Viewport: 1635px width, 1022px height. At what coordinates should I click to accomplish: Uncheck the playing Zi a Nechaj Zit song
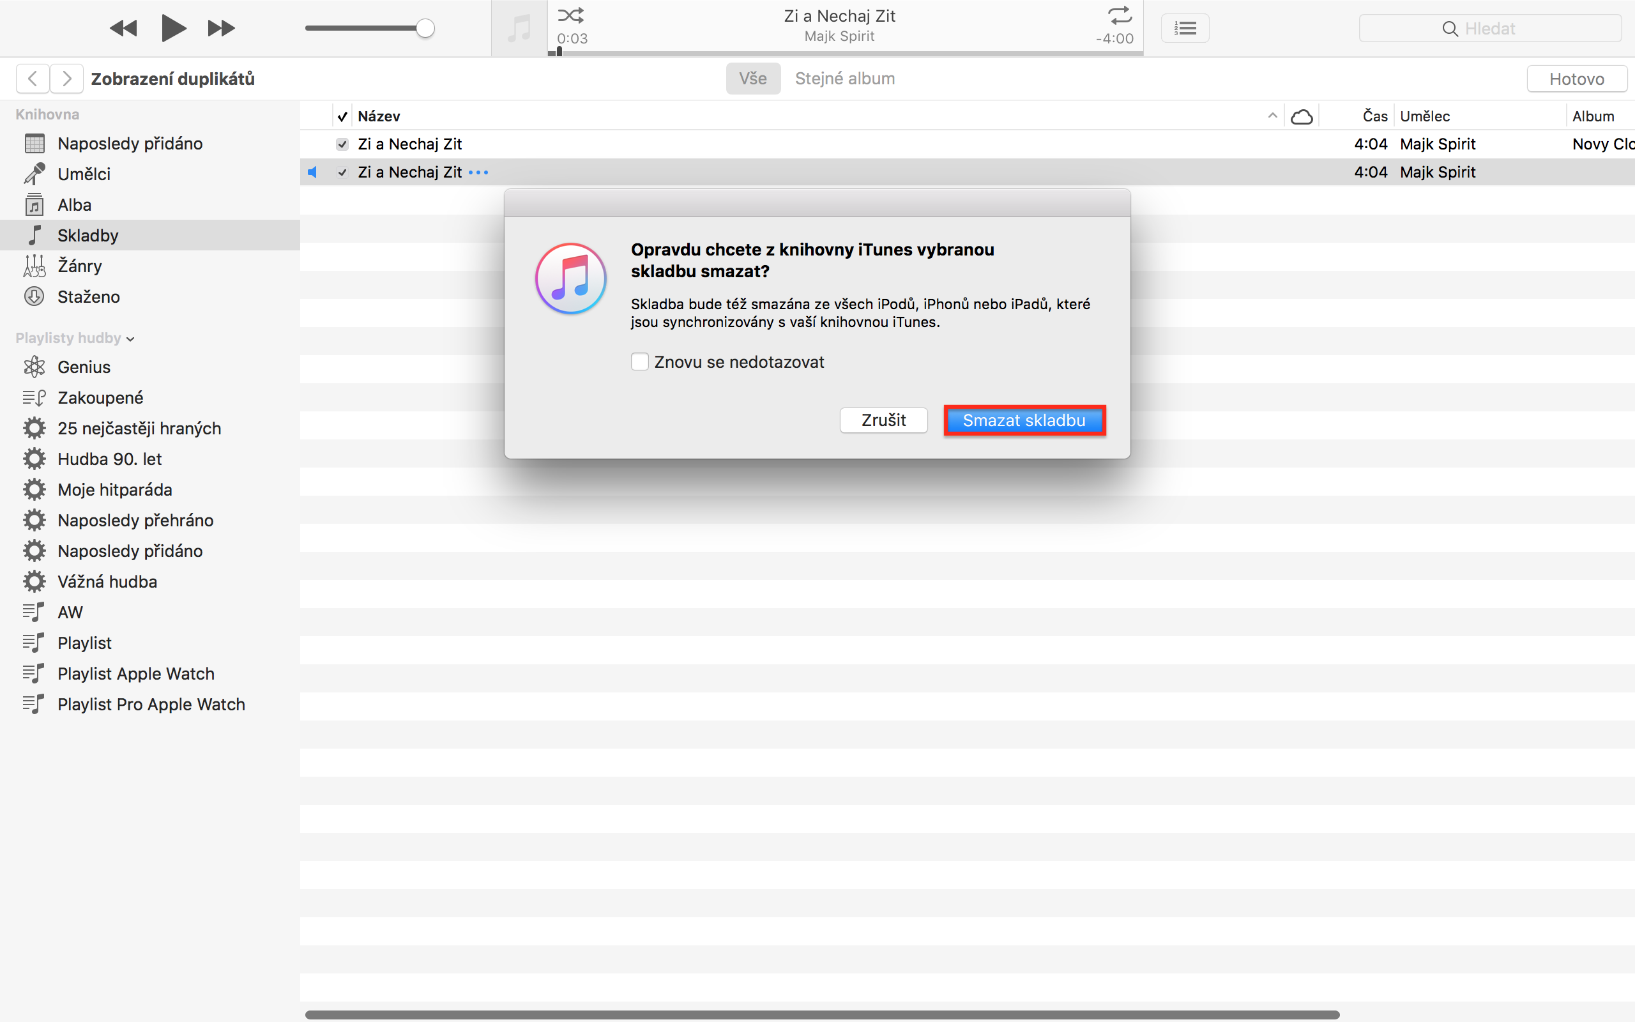pos(342,172)
